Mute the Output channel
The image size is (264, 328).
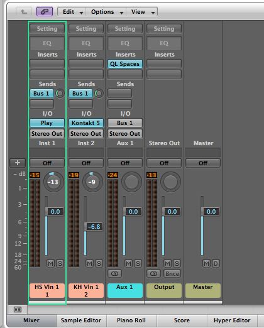tap(167, 263)
